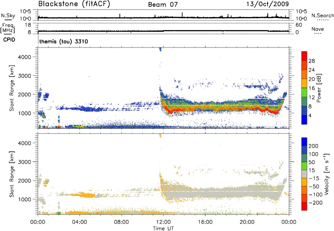Click the 'CPID' label
Image resolution: width=334 pixels, height=231 pixels.
point(9,40)
